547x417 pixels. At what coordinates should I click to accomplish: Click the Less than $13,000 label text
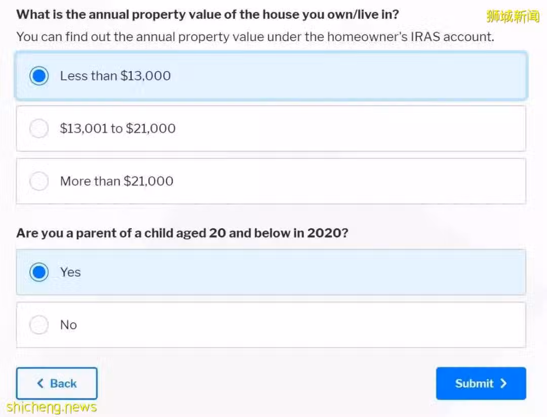coord(115,76)
